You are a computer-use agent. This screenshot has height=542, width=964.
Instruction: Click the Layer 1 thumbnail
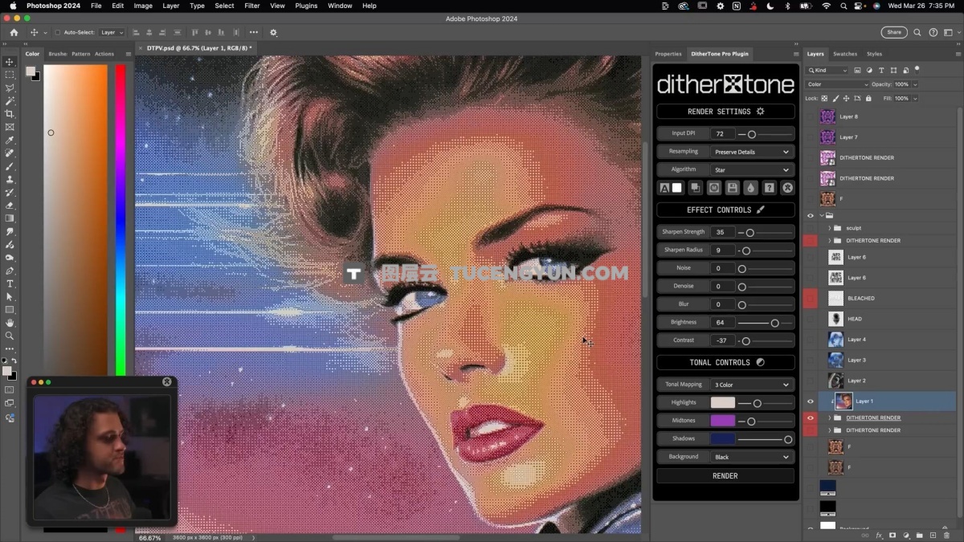tap(843, 401)
